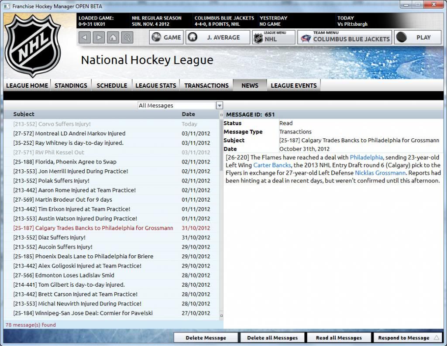Switch to the SCHEDULE tab
The image size is (447, 346).
[x=112, y=86]
